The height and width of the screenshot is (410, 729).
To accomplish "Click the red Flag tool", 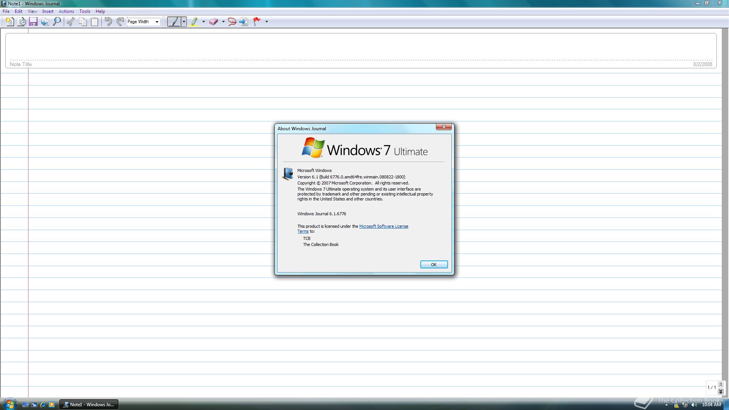I will coord(257,22).
